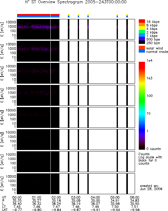Click the LAT value '-9.91'
This screenshot has height=211, width=168.
pos(96,210)
